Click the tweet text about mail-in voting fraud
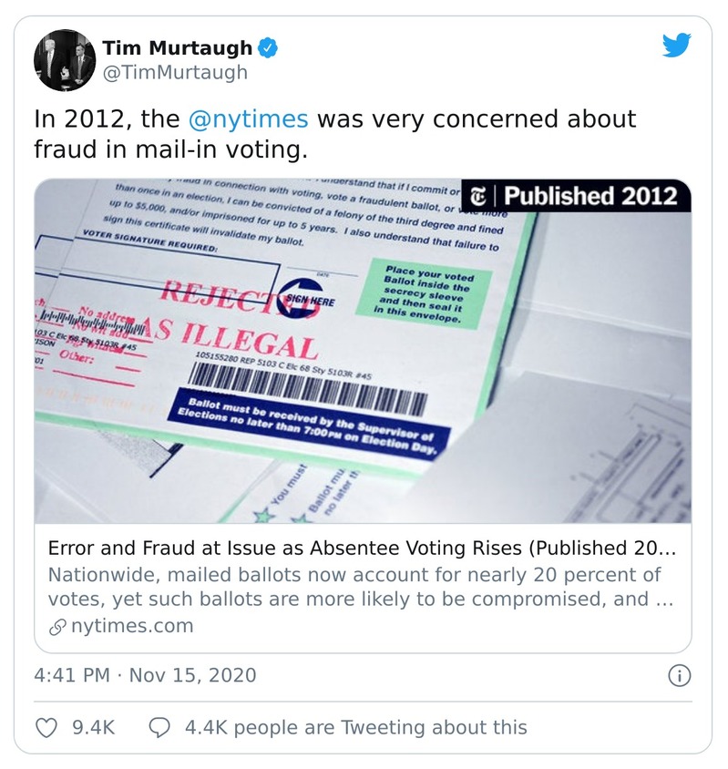Viewport: 728px width, 769px height. coord(335,133)
